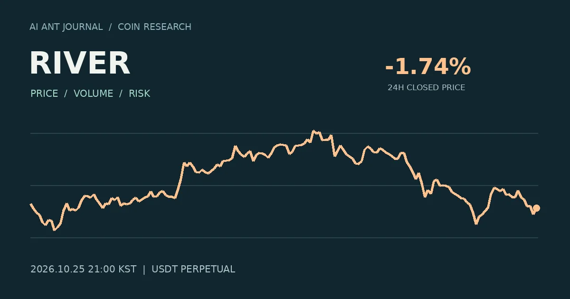Screen dimensions: 570x299
Task: Select the top horizontal gridline
Action: click(x=284, y=133)
